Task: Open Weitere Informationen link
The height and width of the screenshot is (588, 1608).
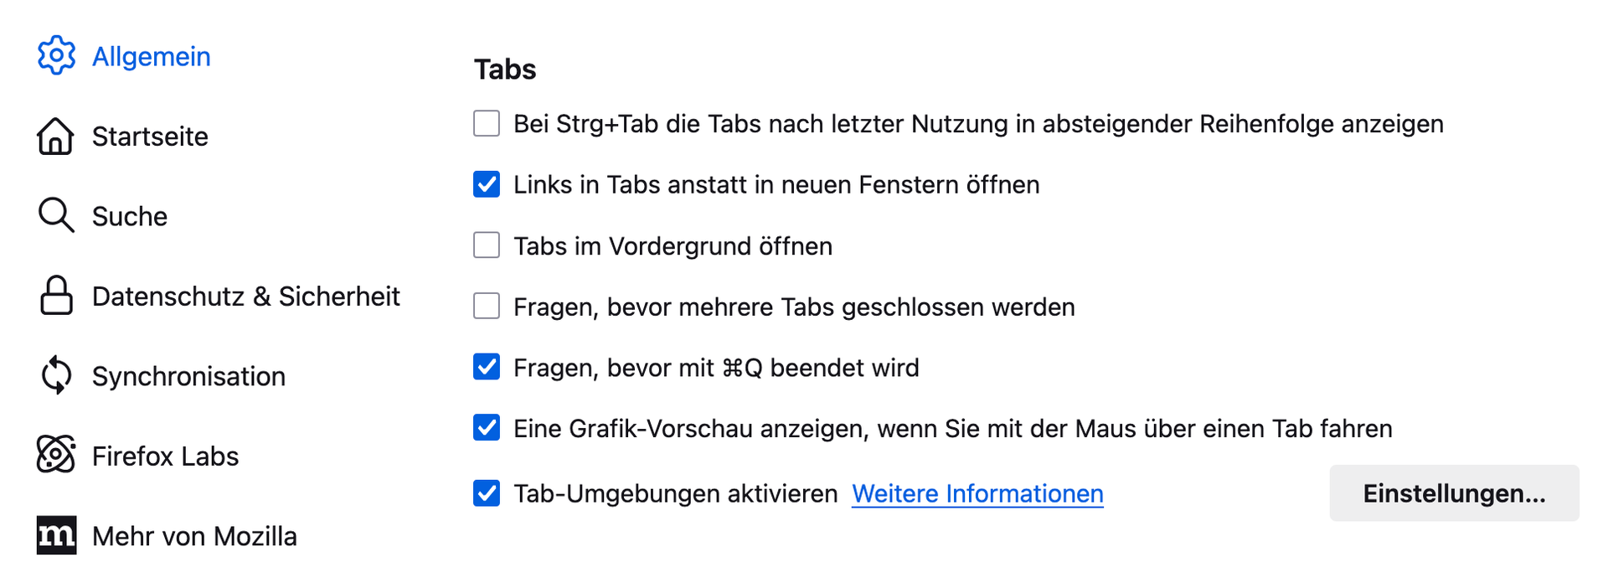Action: (x=977, y=493)
